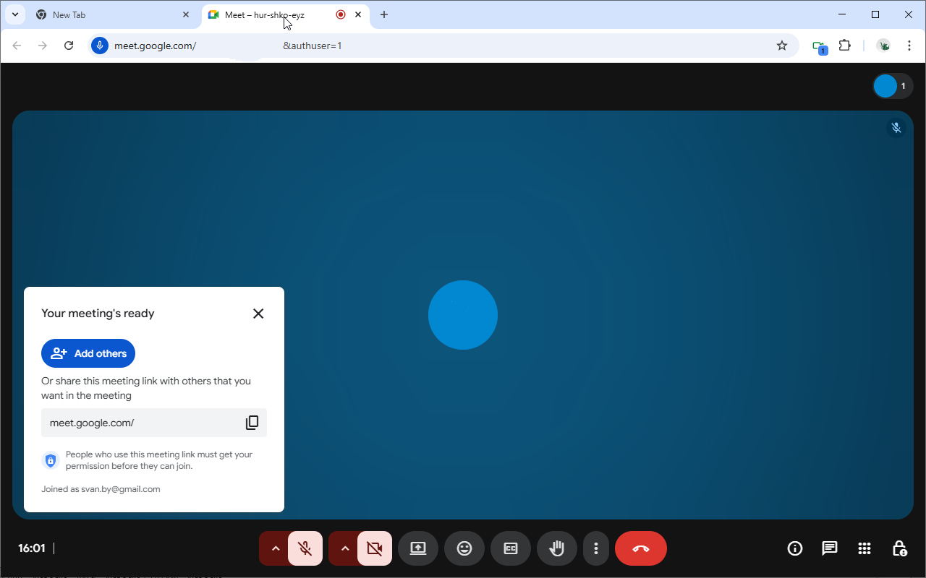Raise your hand
Image resolution: width=926 pixels, height=578 pixels.
[556, 548]
